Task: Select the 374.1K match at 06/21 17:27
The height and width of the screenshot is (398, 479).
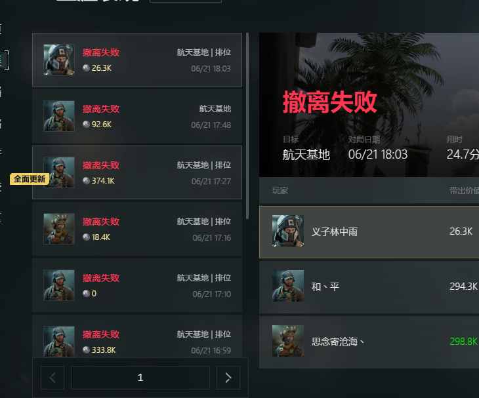Action: (x=137, y=172)
